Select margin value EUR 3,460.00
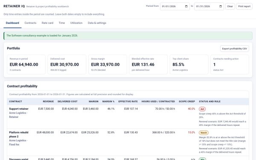The image size is (256, 160). [x=90, y=109]
